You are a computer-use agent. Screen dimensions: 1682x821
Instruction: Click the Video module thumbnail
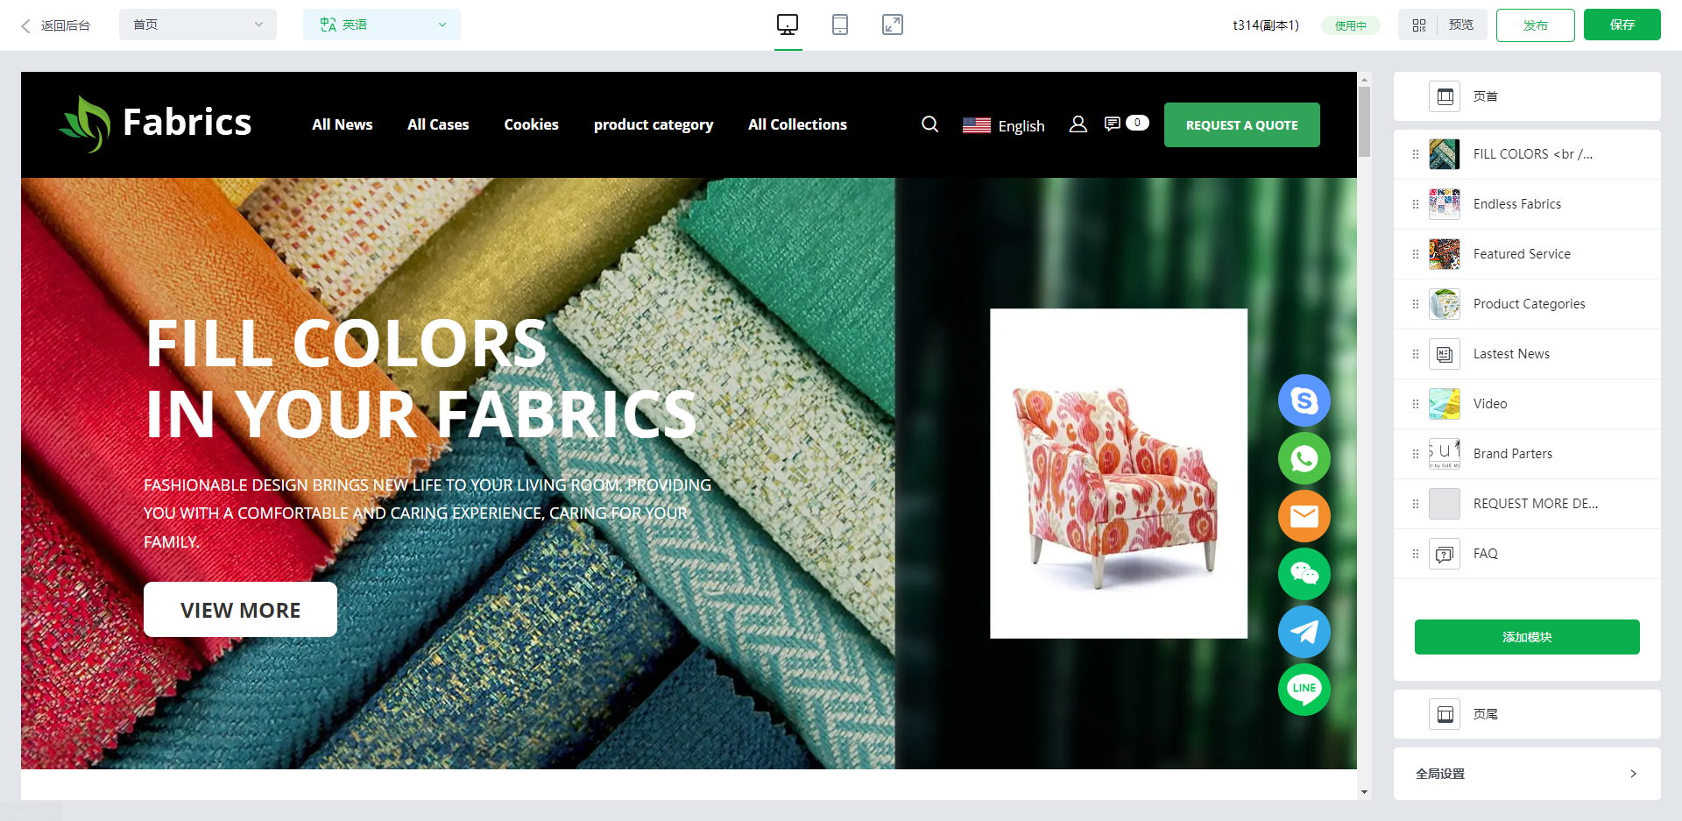point(1445,404)
